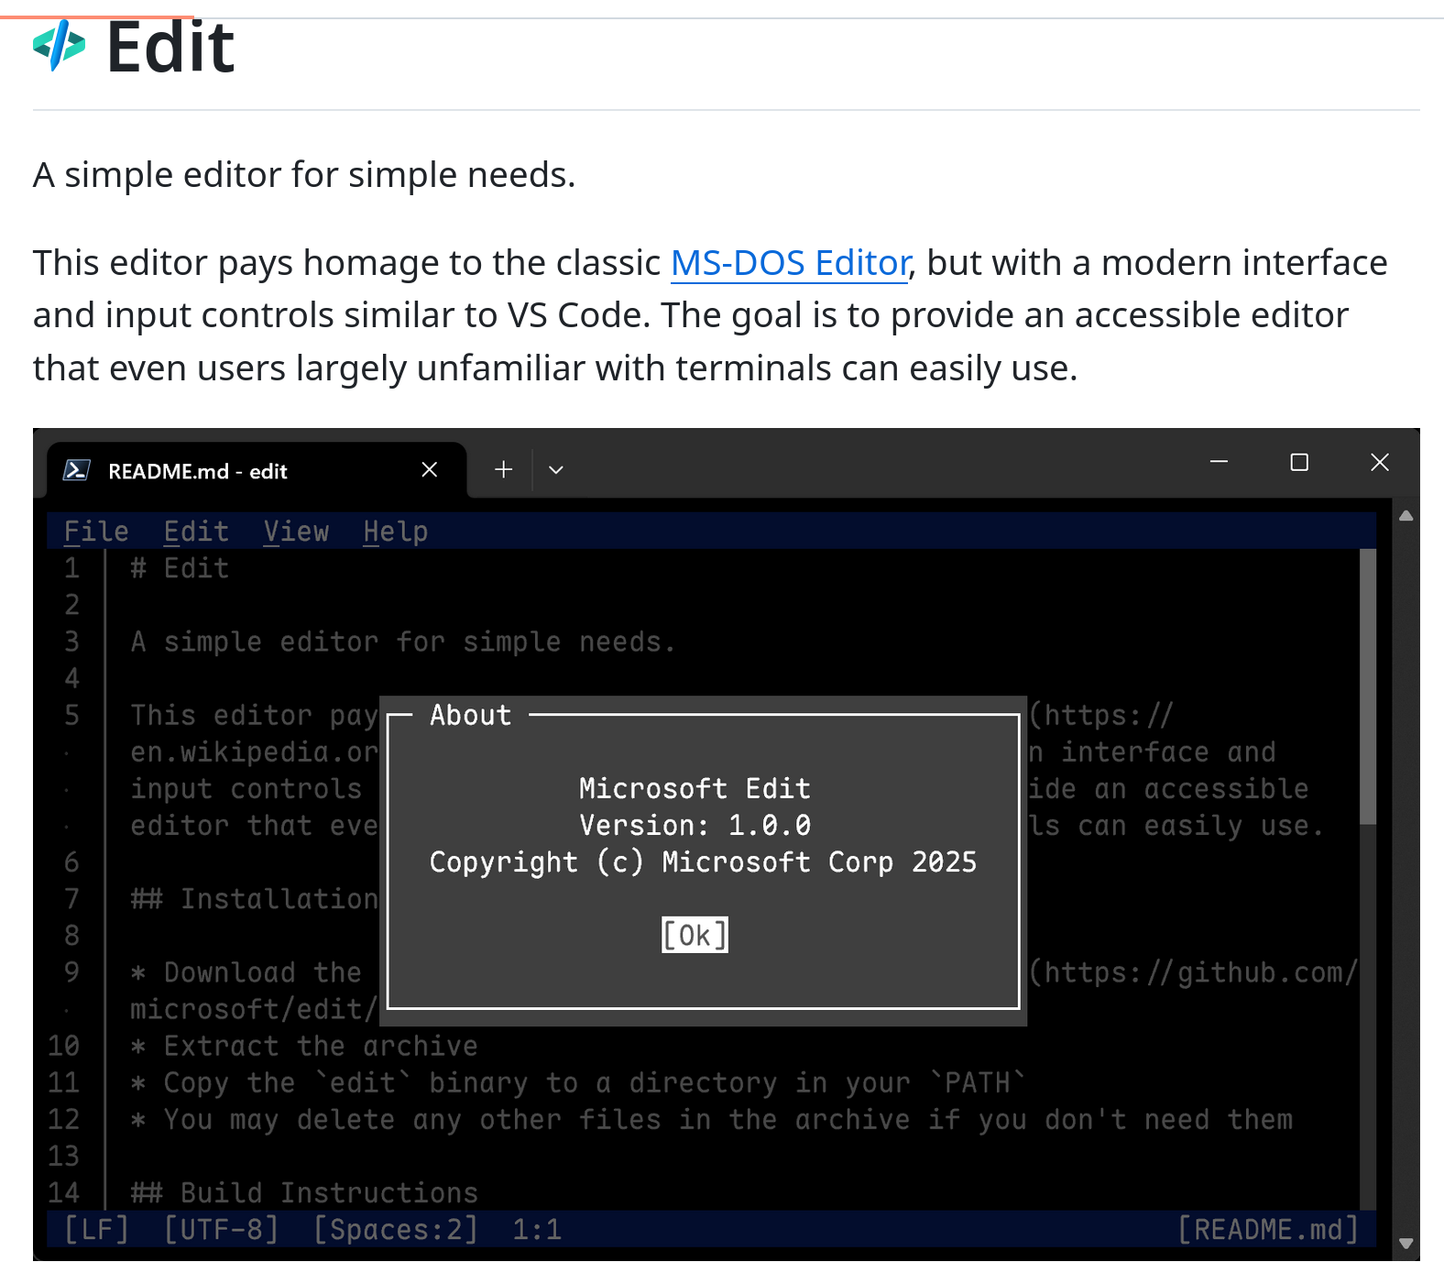Click the [UTF-8] encoding indicator

click(221, 1229)
